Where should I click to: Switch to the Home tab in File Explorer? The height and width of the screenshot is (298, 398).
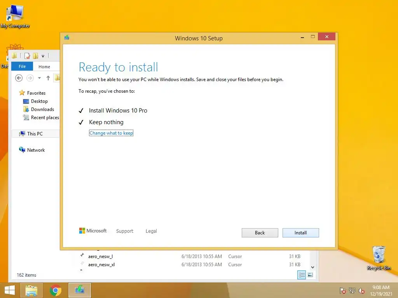44,67
